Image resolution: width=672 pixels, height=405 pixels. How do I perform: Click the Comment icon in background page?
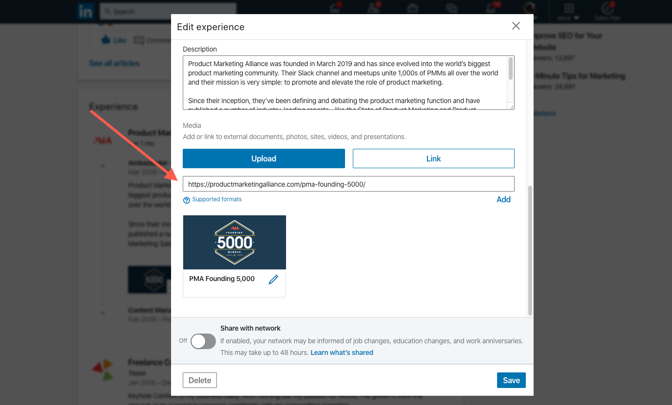(x=139, y=40)
